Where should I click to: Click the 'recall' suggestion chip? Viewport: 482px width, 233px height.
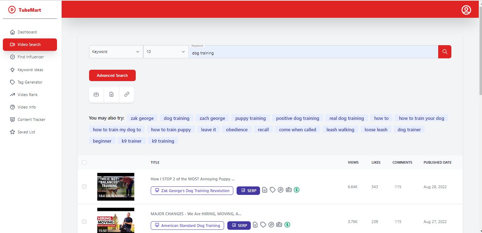(263, 129)
